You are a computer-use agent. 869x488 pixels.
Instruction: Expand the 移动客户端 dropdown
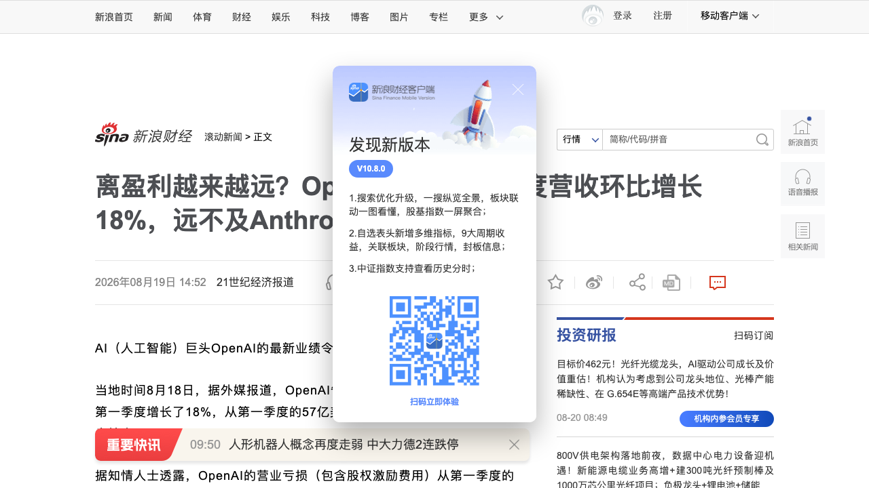click(730, 16)
